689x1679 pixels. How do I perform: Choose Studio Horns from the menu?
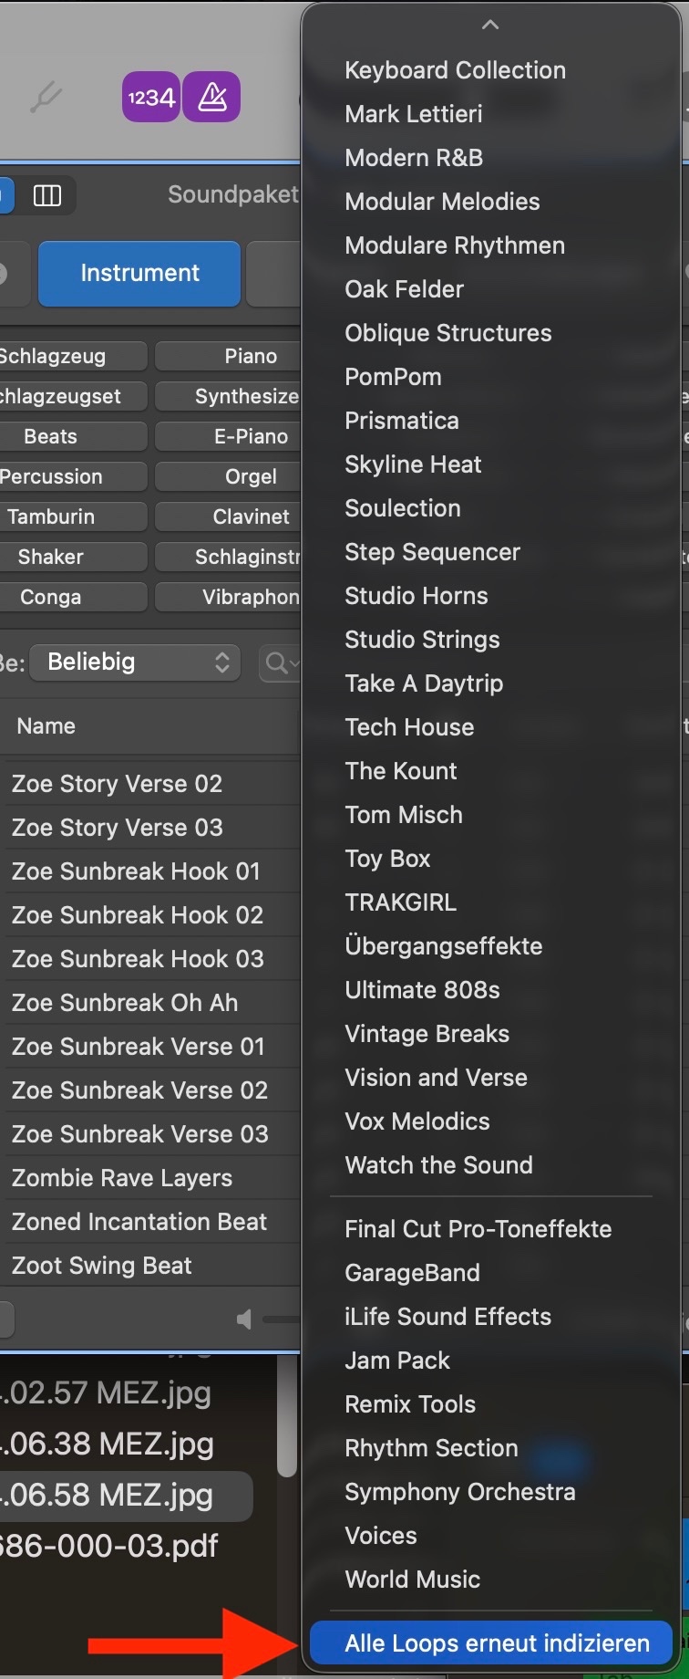(416, 596)
